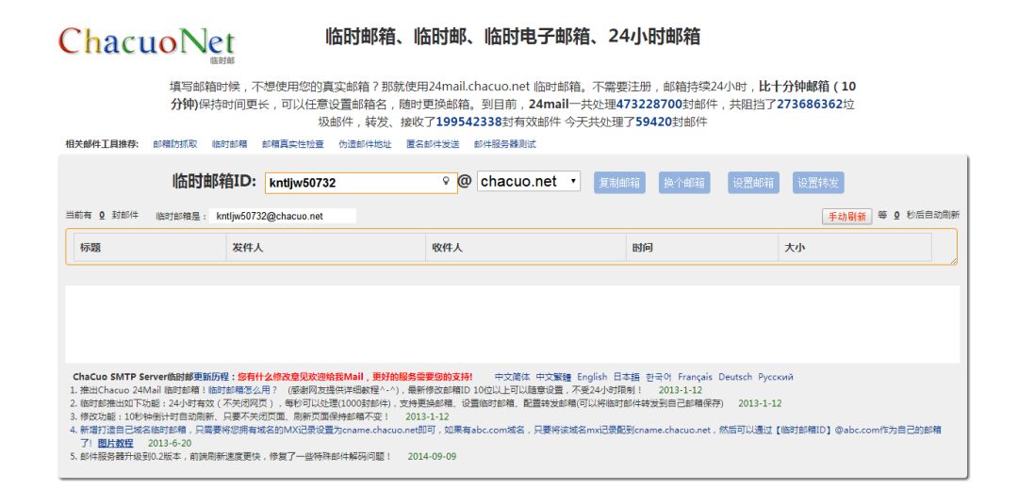Switch language to Français
Image resolution: width=1018 pixels, height=489 pixels.
695,377
